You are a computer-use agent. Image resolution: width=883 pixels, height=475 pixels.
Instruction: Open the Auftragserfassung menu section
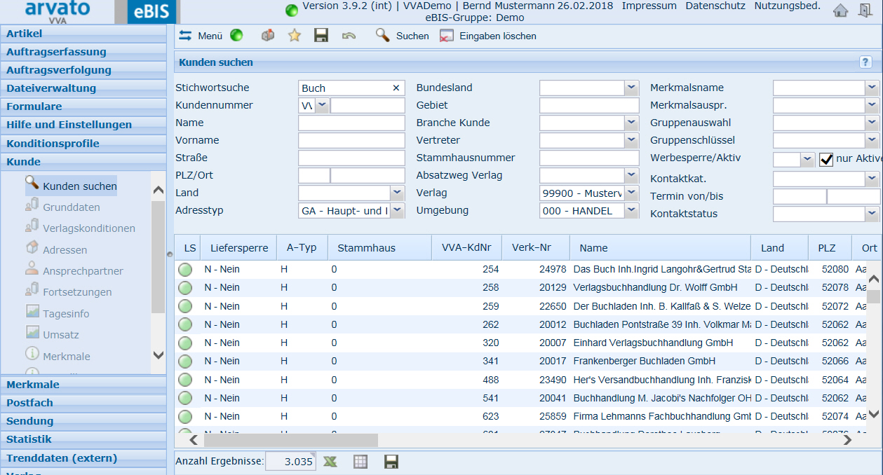click(56, 52)
